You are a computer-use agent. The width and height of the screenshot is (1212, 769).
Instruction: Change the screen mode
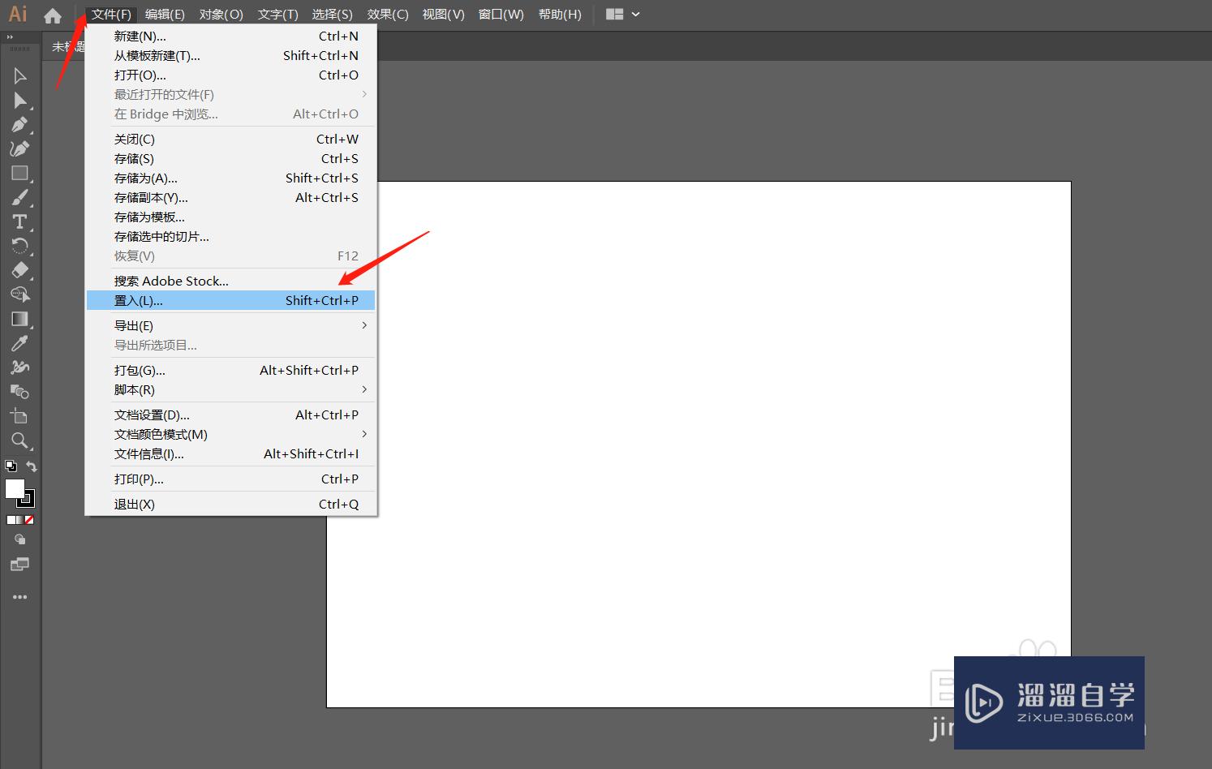[x=20, y=565]
